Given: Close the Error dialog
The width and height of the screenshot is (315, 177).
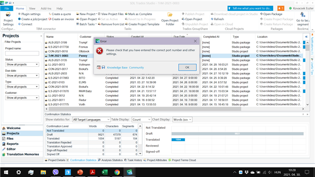Looking at the screenshot, I should click(195, 41).
